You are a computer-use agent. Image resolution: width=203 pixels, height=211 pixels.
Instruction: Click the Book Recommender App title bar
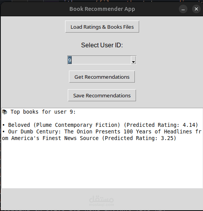pyautogui.click(x=102, y=9)
